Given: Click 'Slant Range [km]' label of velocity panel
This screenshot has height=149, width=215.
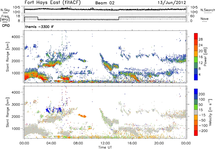Looking at the screenshot, I should tap(8, 112).
